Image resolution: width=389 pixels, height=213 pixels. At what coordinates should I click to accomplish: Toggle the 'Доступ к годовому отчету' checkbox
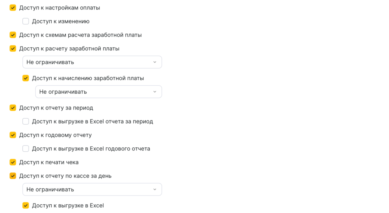click(x=13, y=135)
